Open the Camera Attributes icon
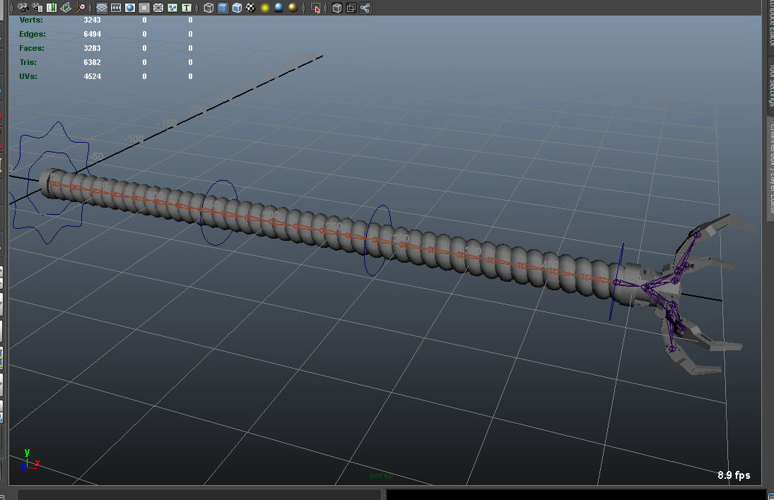774x500 pixels. point(37,7)
